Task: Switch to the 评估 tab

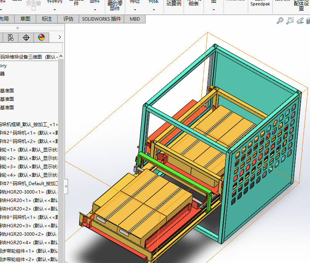Action: coord(68,19)
